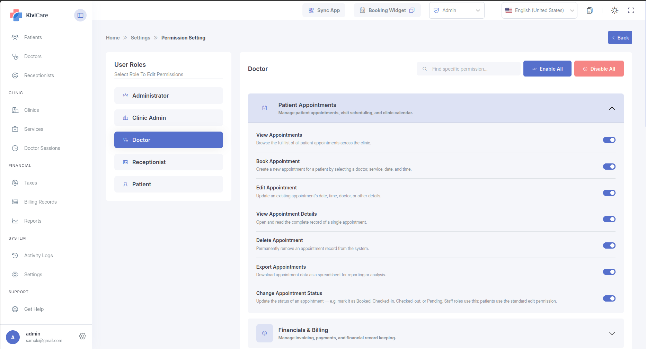Click the admin avatar circle labeled A

pos(13,337)
